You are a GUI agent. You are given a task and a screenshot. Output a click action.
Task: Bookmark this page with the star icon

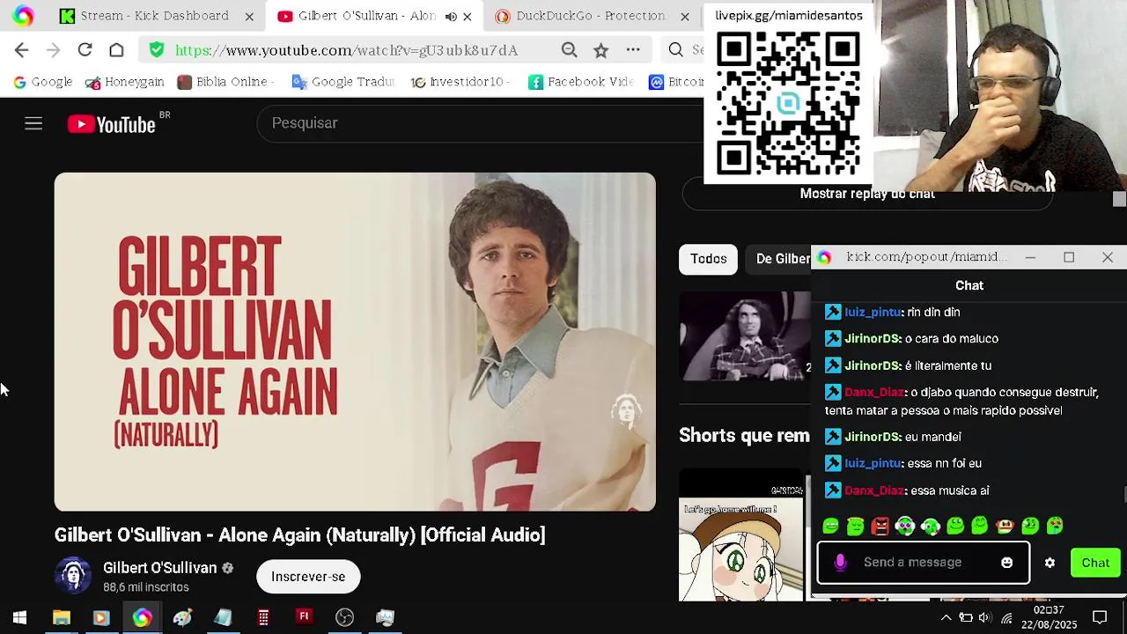click(x=600, y=50)
